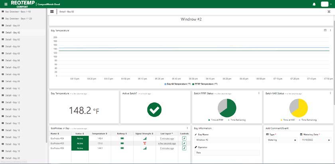Click '5 minutes ago' last input link
The width and height of the screenshot is (335, 164).
tap(167, 139)
